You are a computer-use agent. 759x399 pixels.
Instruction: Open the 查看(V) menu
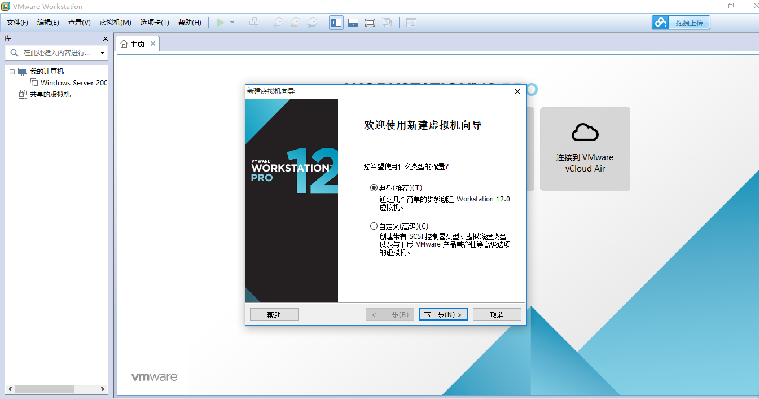(80, 23)
